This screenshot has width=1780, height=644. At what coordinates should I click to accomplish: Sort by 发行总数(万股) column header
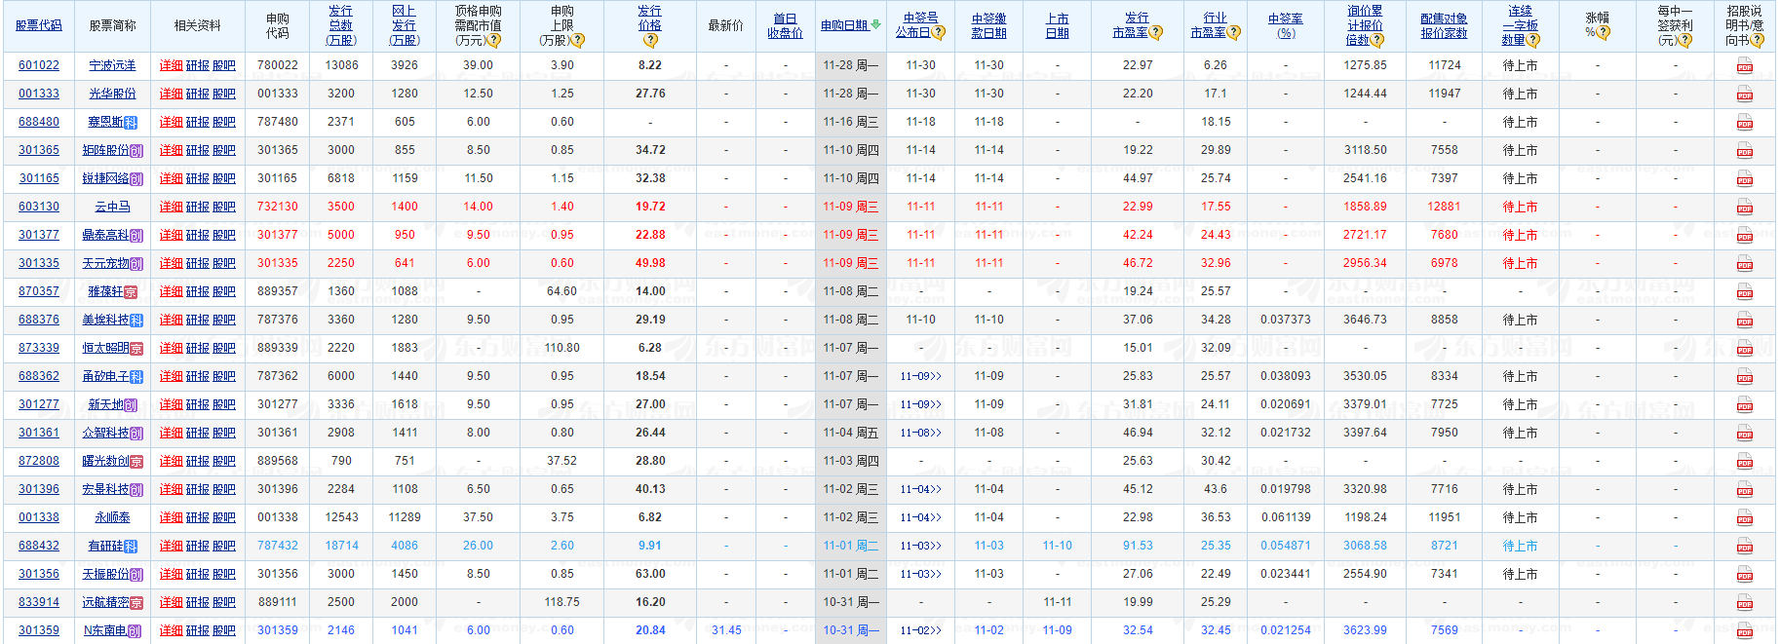tap(341, 25)
